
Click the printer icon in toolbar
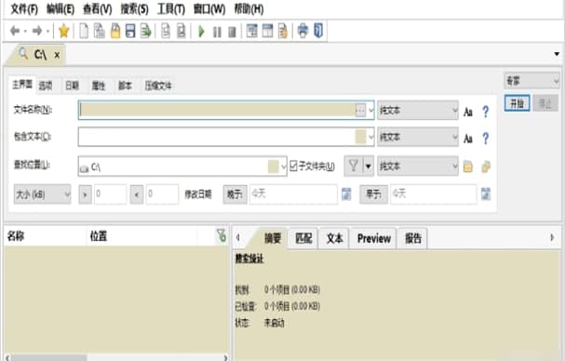(303, 31)
